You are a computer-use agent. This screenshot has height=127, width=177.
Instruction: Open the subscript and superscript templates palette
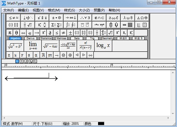click(42, 25)
